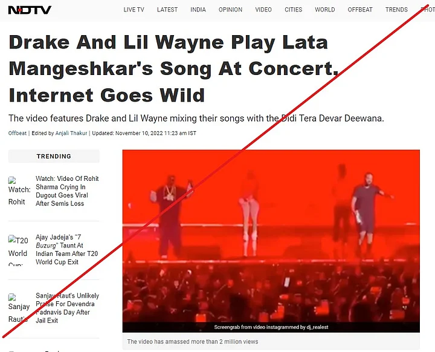
Task: Open the Sanjay Raut trending story
Action: point(67,308)
